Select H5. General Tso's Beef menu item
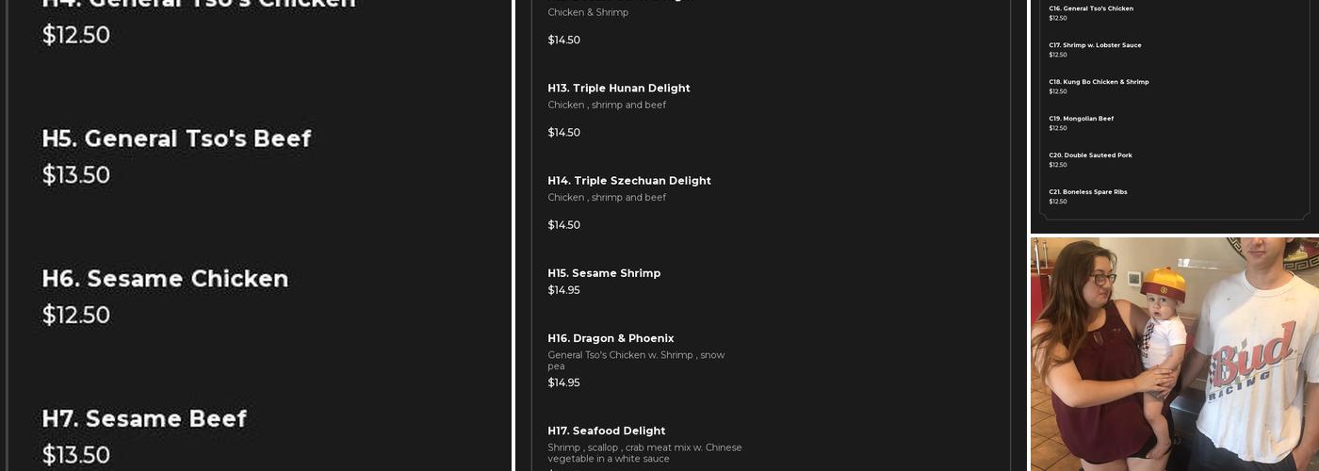 (x=176, y=138)
